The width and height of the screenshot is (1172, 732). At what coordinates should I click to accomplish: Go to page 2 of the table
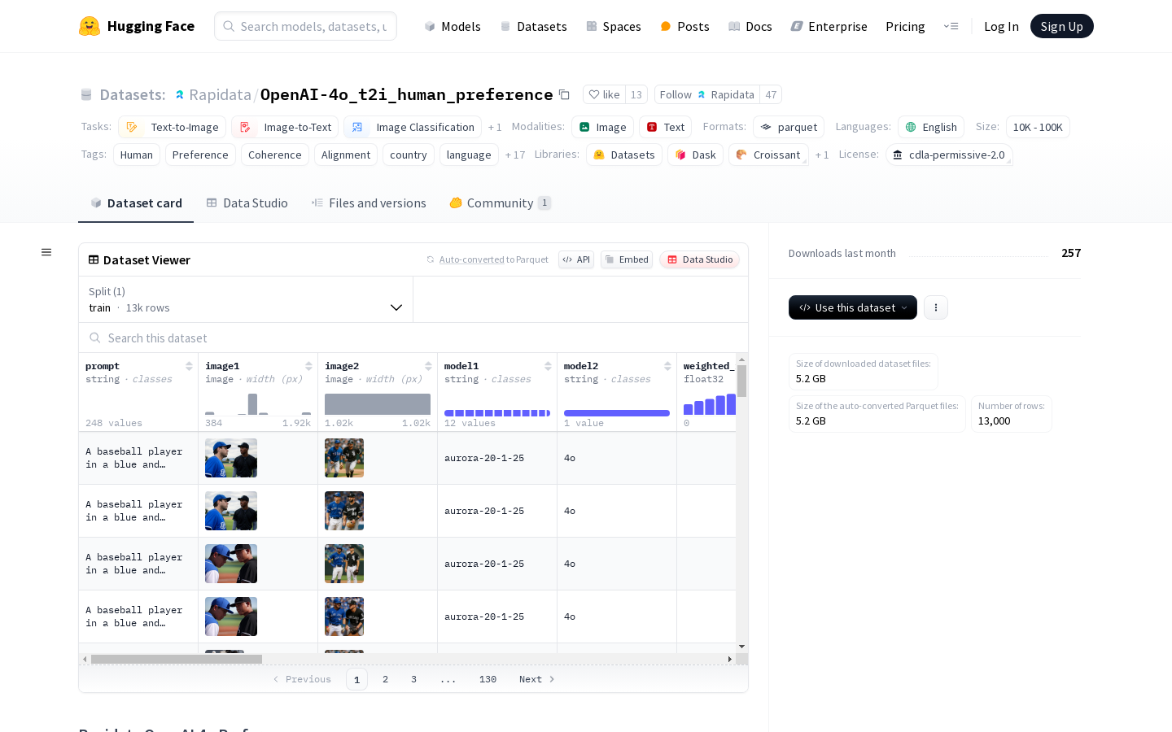[385, 679]
